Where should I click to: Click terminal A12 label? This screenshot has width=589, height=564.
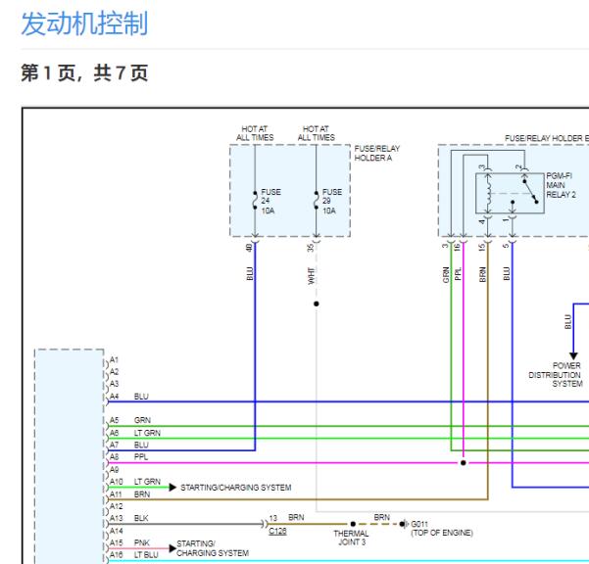(116, 506)
